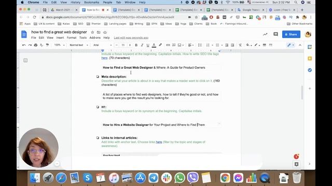The width and height of the screenshot is (332, 186).
Task: Show the document outline
Action: tap(25, 60)
